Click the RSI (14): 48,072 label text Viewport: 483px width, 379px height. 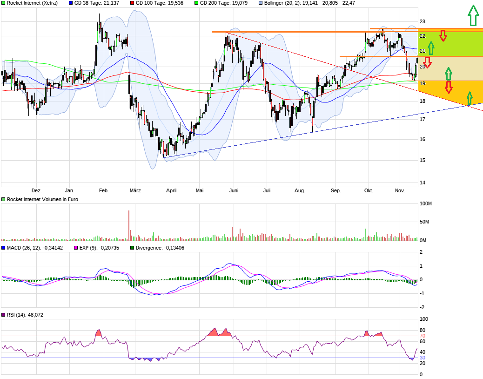pyautogui.click(x=26, y=315)
